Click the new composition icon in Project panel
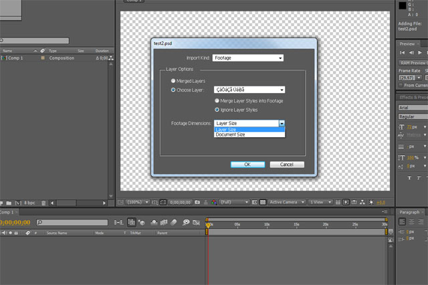Image resolution: width=428 pixels, height=285 pixels. click(x=18, y=203)
